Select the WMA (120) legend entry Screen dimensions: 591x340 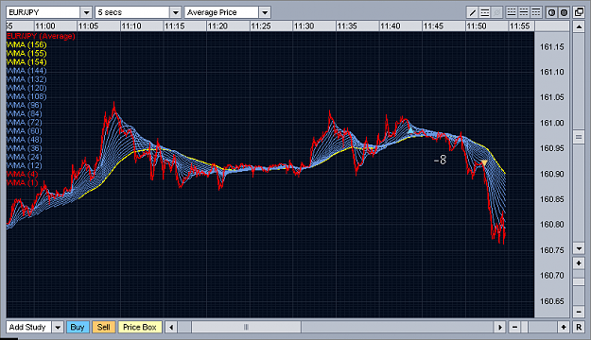point(26,88)
